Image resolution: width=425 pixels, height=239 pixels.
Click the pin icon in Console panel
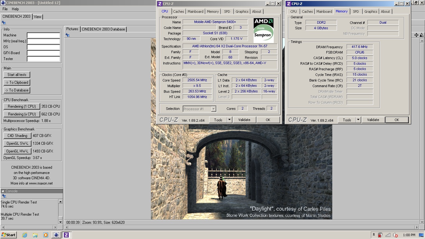[x=4, y=196]
